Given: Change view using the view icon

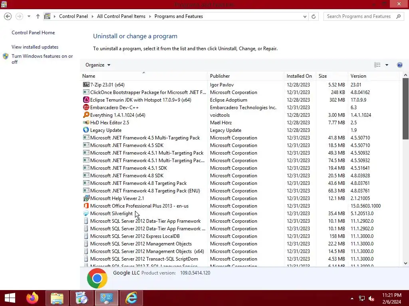Looking at the screenshot, I should coord(377,65).
